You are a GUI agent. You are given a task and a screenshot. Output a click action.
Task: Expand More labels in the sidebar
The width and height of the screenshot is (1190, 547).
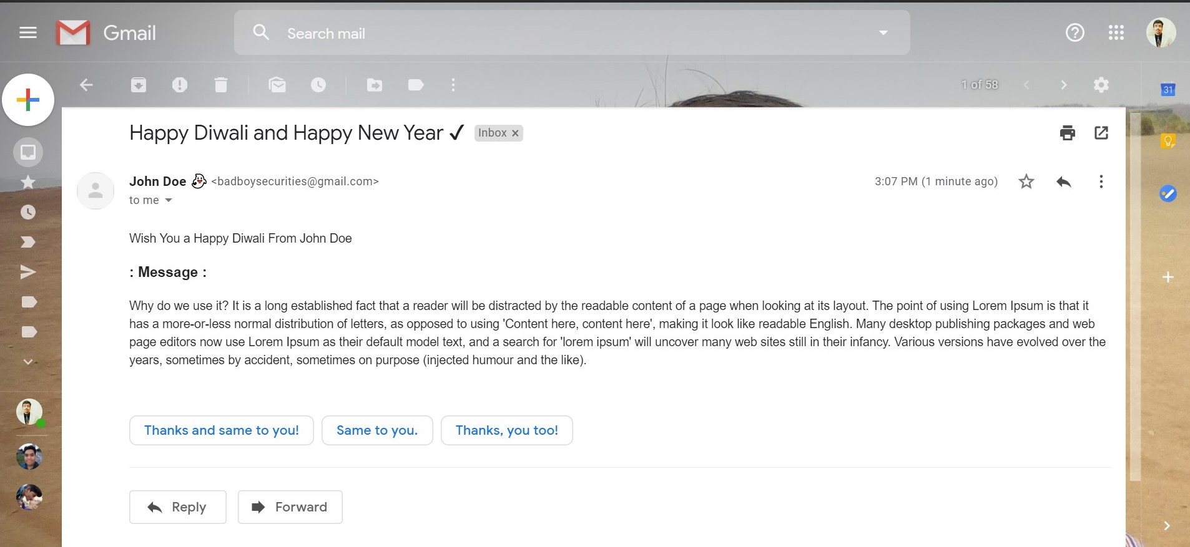click(27, 361)
